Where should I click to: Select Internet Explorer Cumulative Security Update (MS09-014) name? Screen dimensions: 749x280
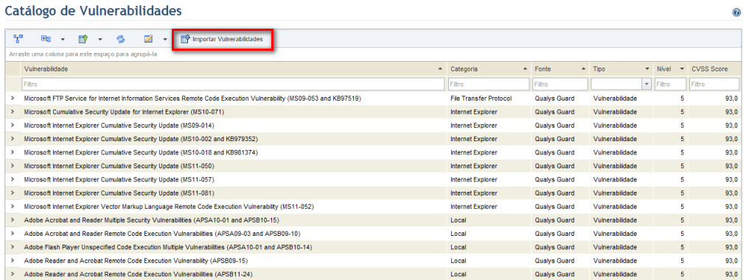[x=119, y=125]
